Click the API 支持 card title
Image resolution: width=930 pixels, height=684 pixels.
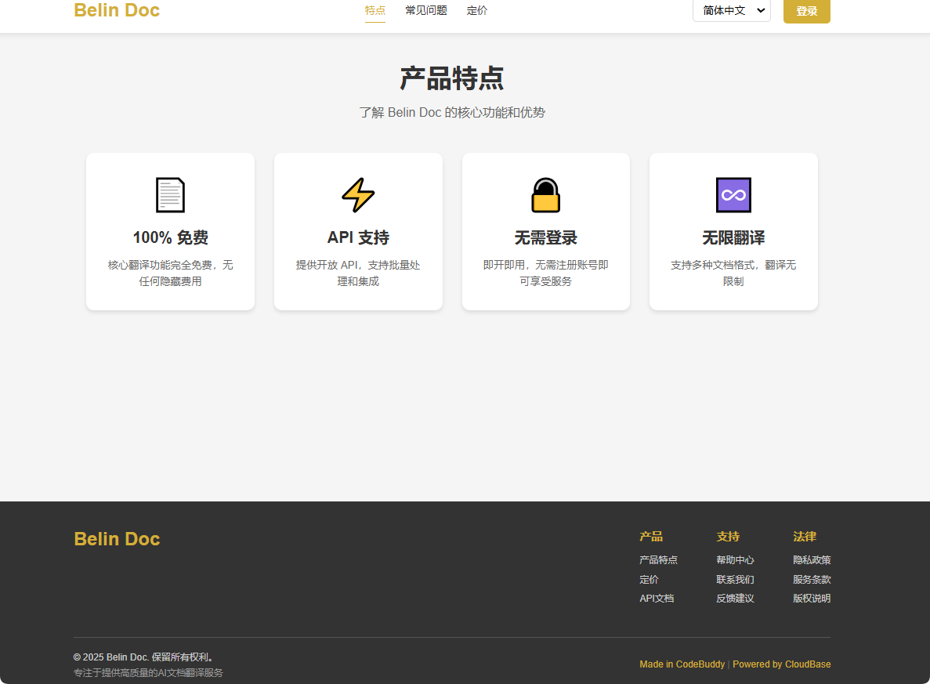point(358,237)
